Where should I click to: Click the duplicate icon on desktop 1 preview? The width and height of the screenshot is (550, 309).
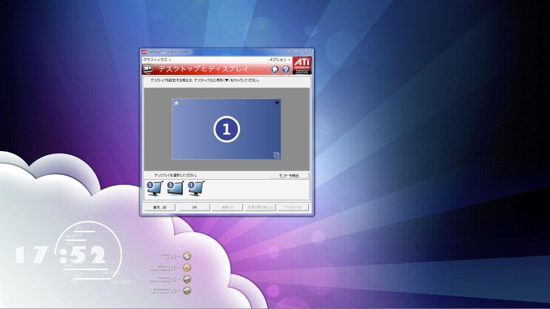[276, 154]
